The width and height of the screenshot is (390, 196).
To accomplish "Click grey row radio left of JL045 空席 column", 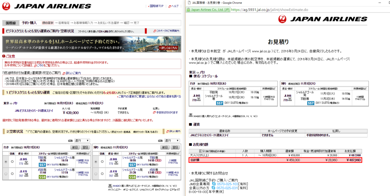I will pyautogui.click(x=6, y=162).
